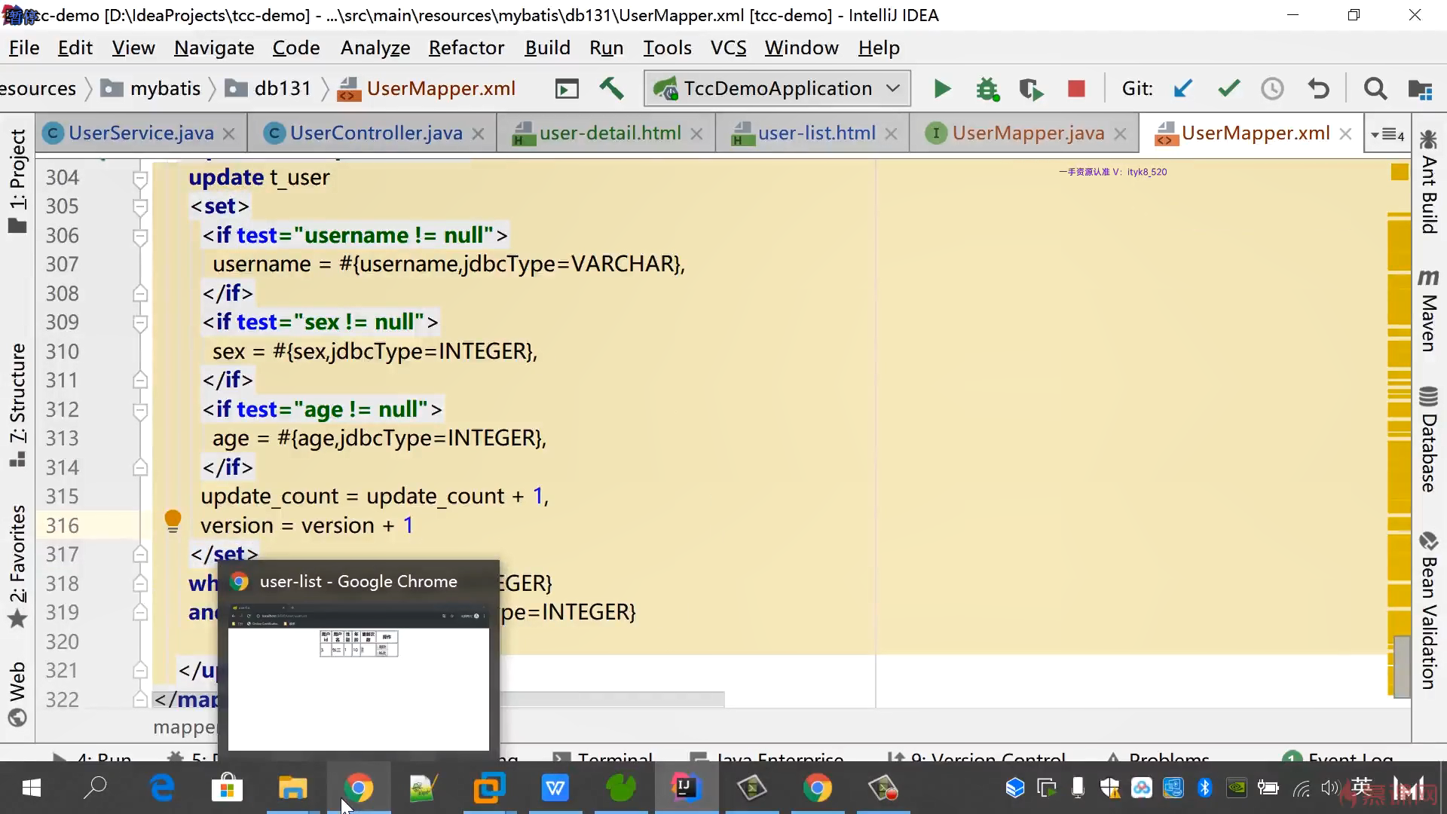Click the green Run button

click(942, 89)
